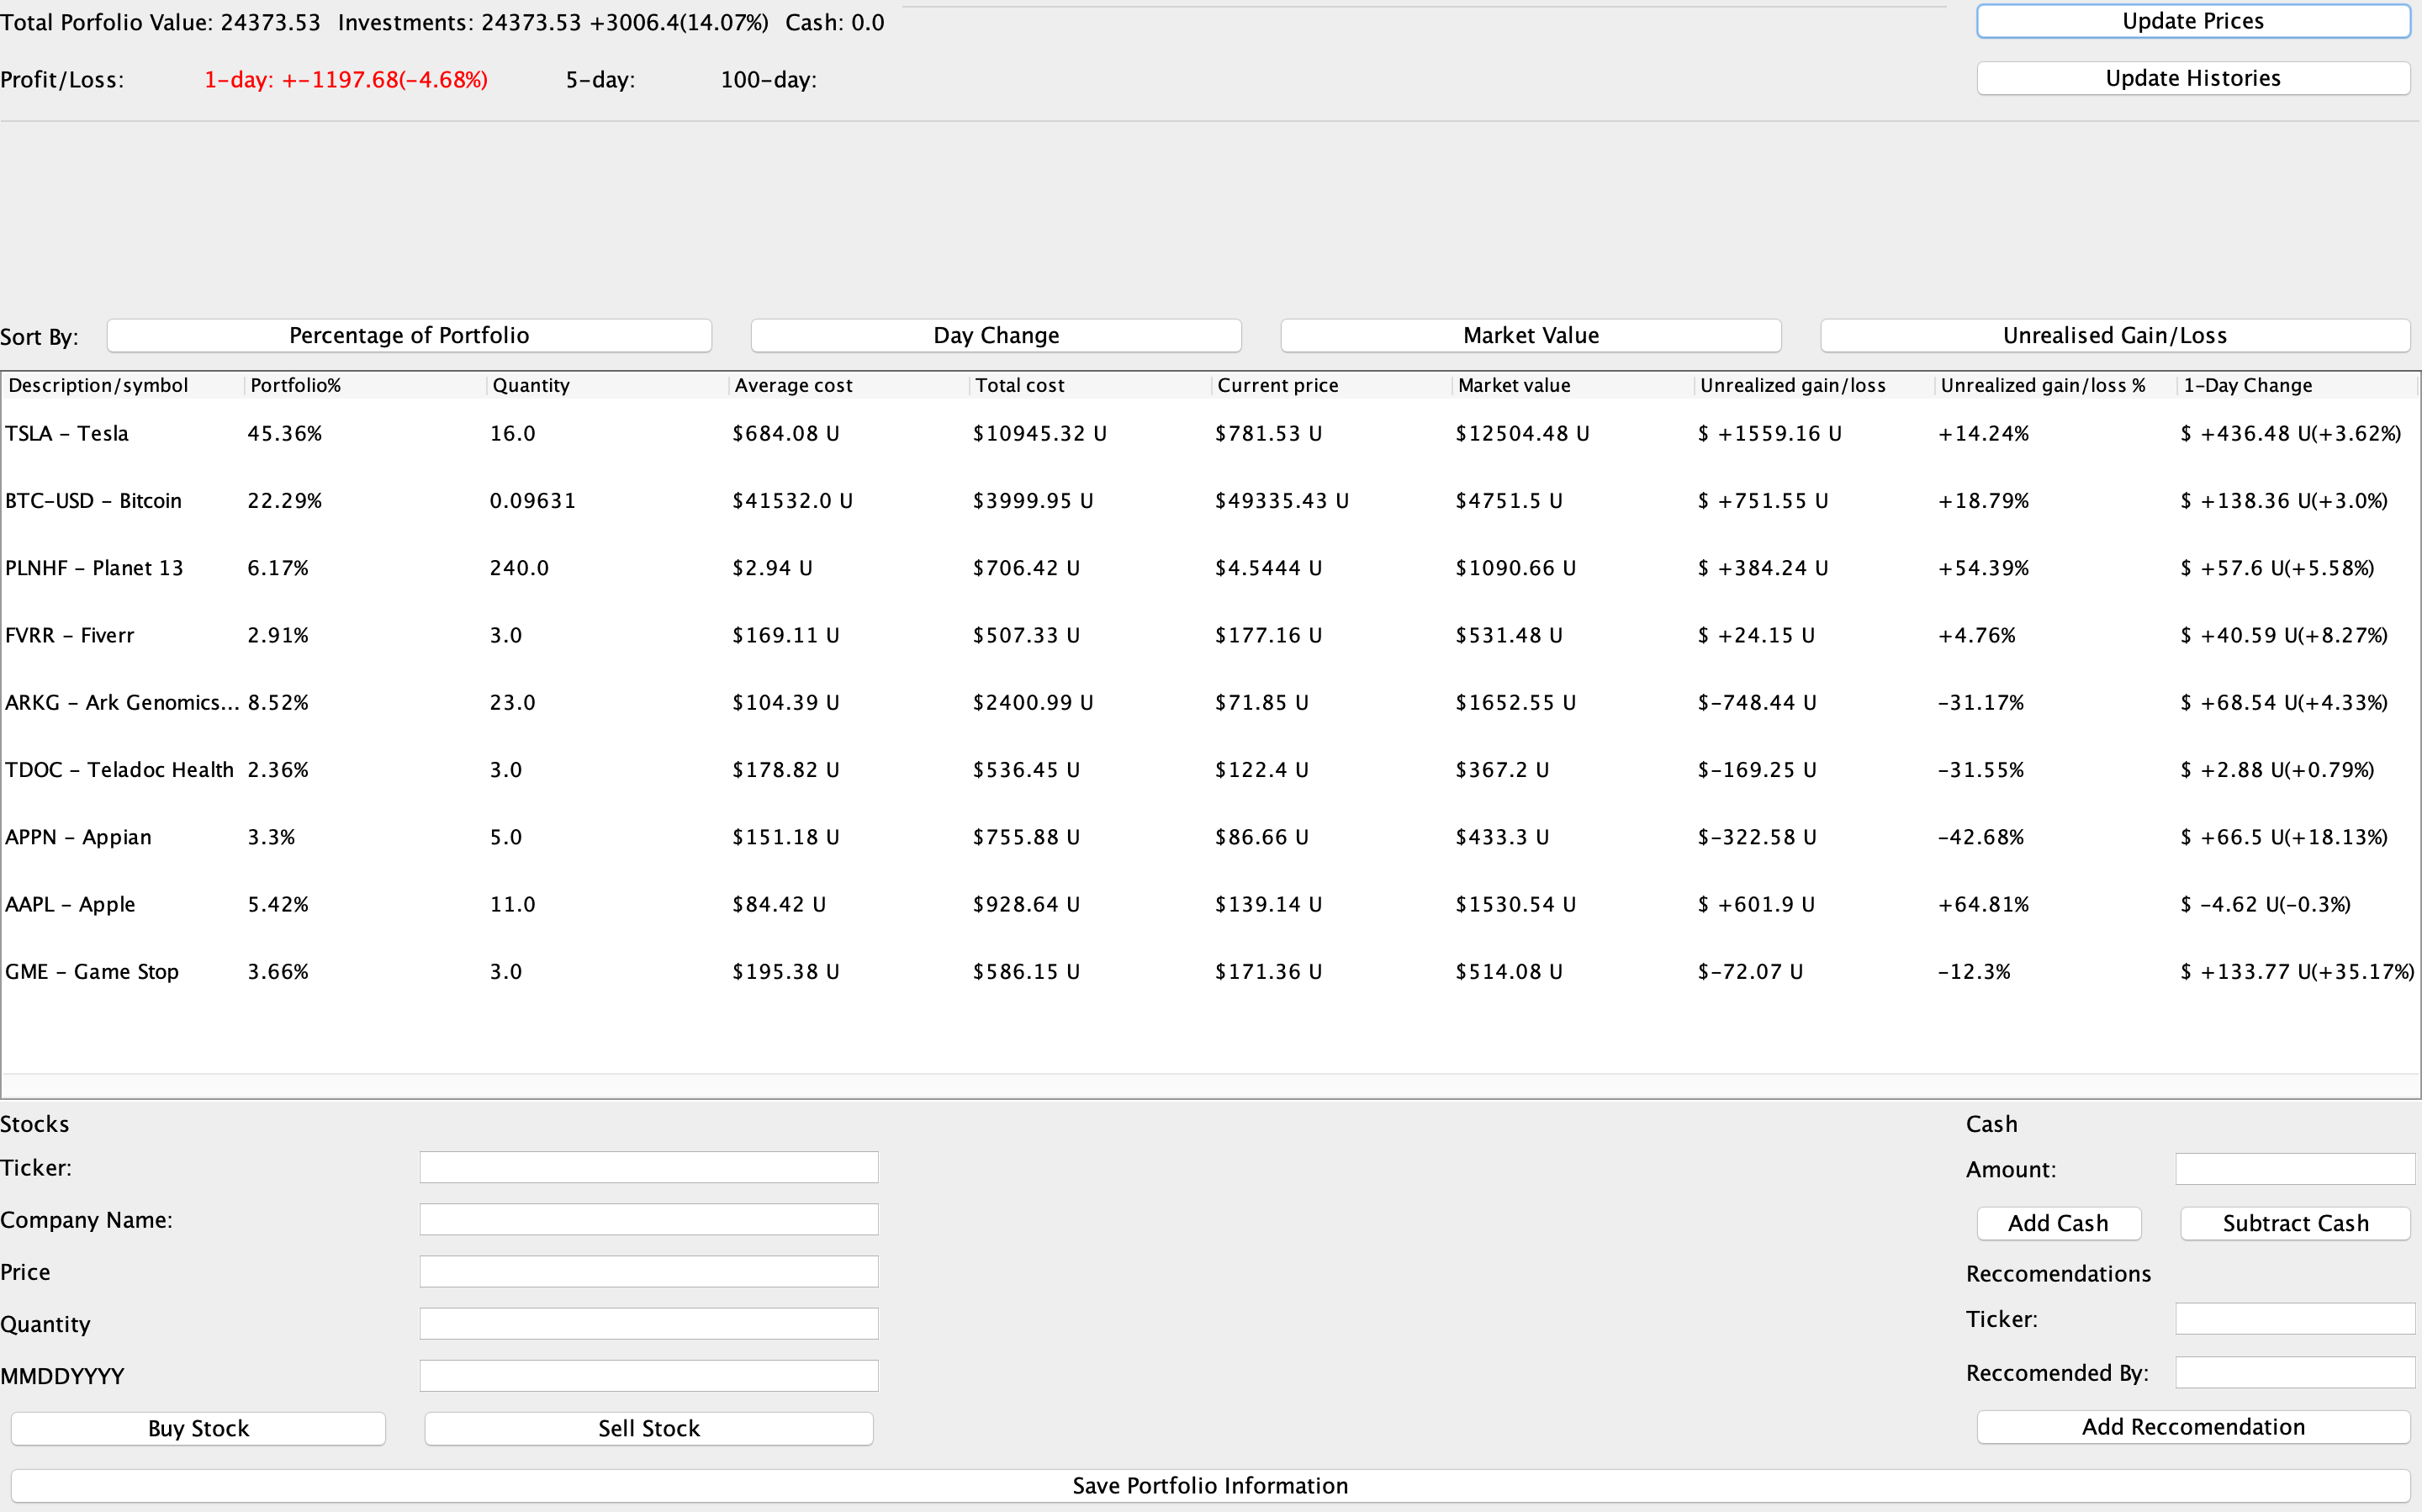Select the BTC-USD - Bitcoin row

pyautogui.click(x=600, y=501)
